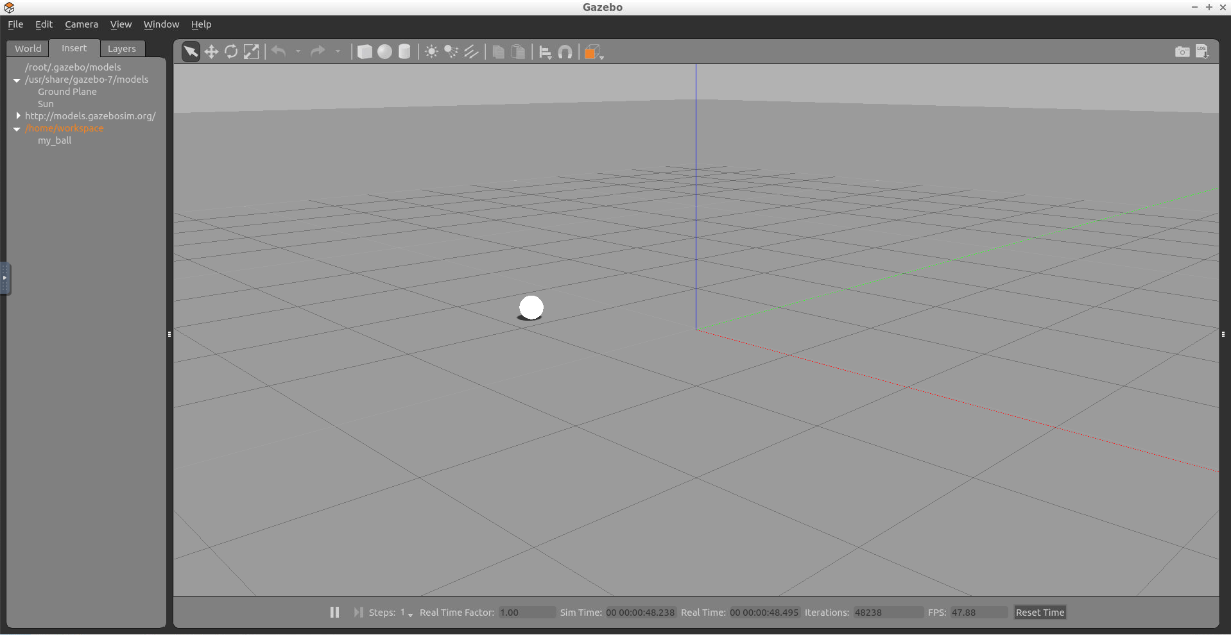The image size is (1231, 635).
Task: Click the right panel splitter handle
Action: pos(1223,334)
